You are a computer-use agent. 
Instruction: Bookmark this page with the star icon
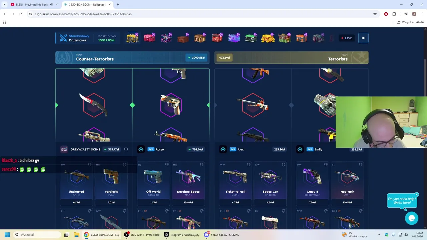click(x=375, y=14)
